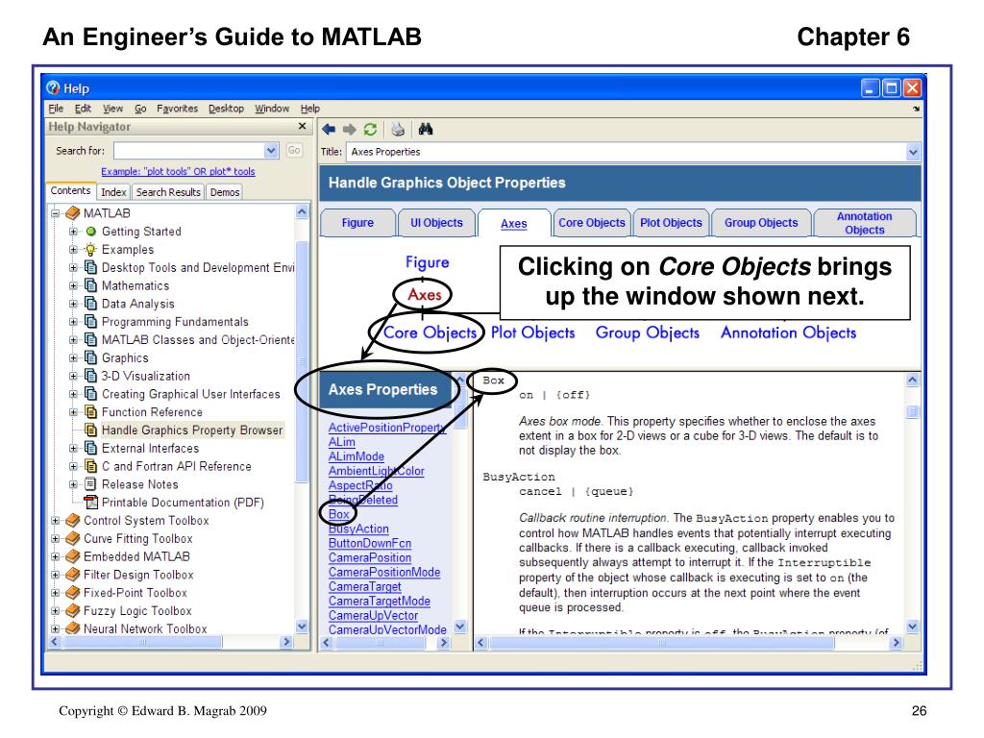Click the Getting Started green circle icon

91,231
